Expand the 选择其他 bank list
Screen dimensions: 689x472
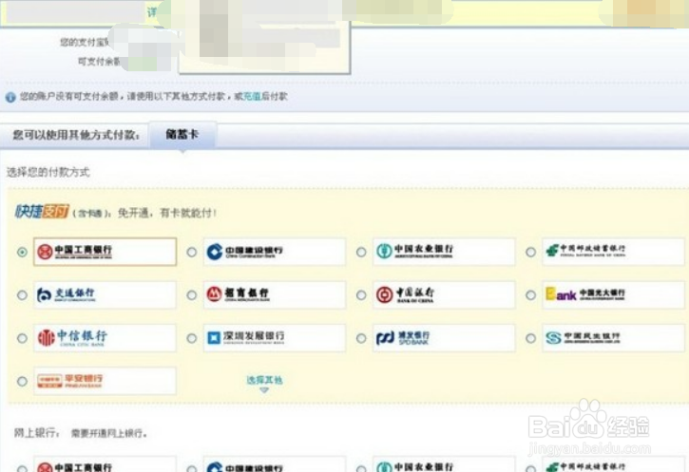pyautogui.click(x=264, y=383)
